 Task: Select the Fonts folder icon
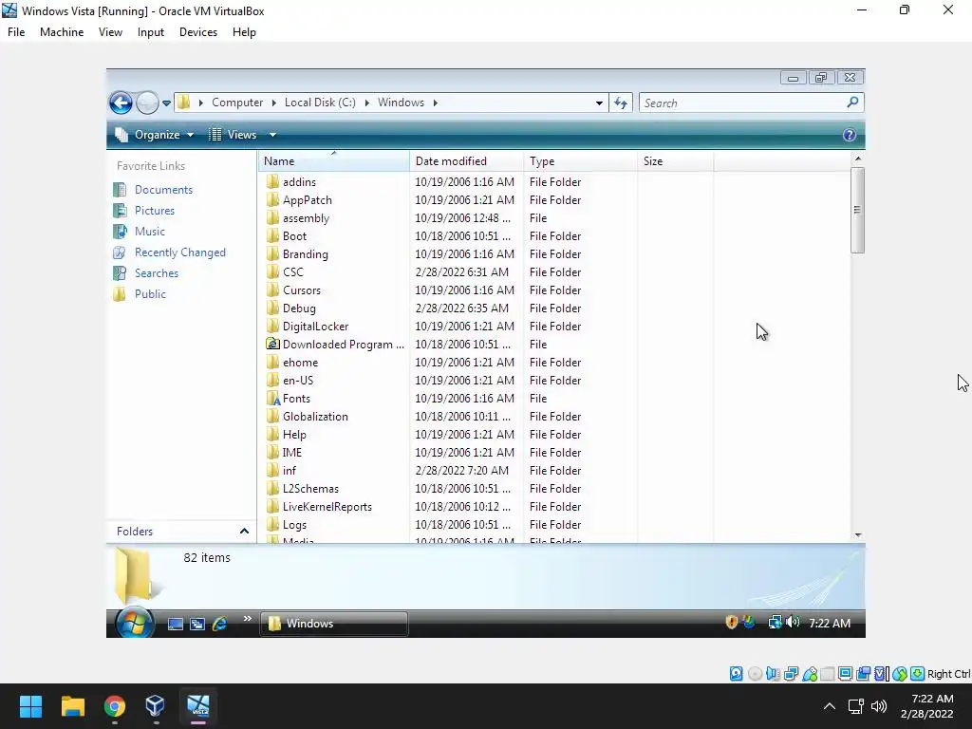(272, 398)
